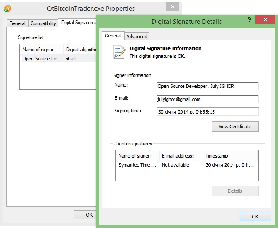The width and height of the screenshot is (278, 228).
Task: Click the View Certificate button
Action: pyautogui.click(x=235, y=127)
